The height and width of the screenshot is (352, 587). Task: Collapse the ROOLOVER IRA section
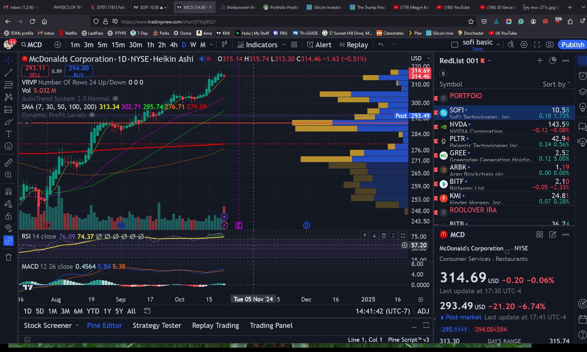(x=504, y=212)
